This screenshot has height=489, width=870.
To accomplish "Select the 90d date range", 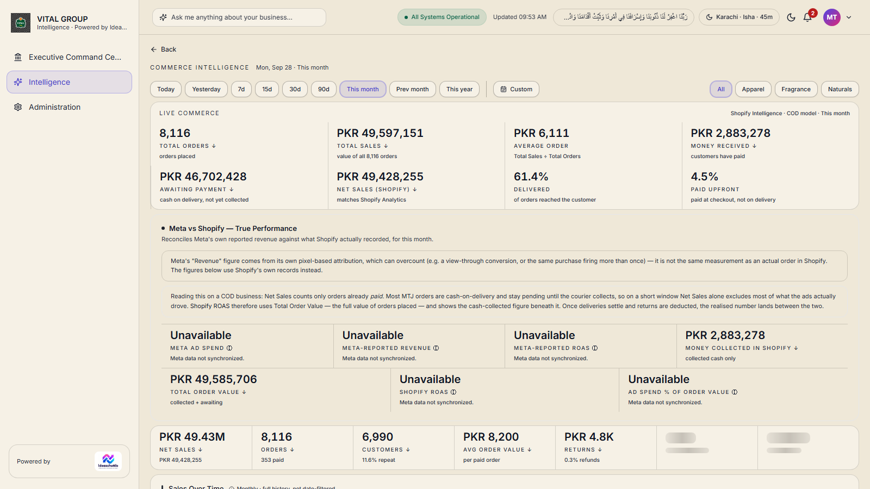I will tap(324, 89).
